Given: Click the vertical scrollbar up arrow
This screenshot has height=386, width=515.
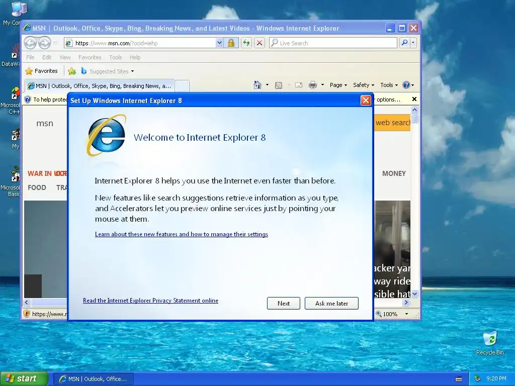Looking at the screenshot, I should pos(414,110).
